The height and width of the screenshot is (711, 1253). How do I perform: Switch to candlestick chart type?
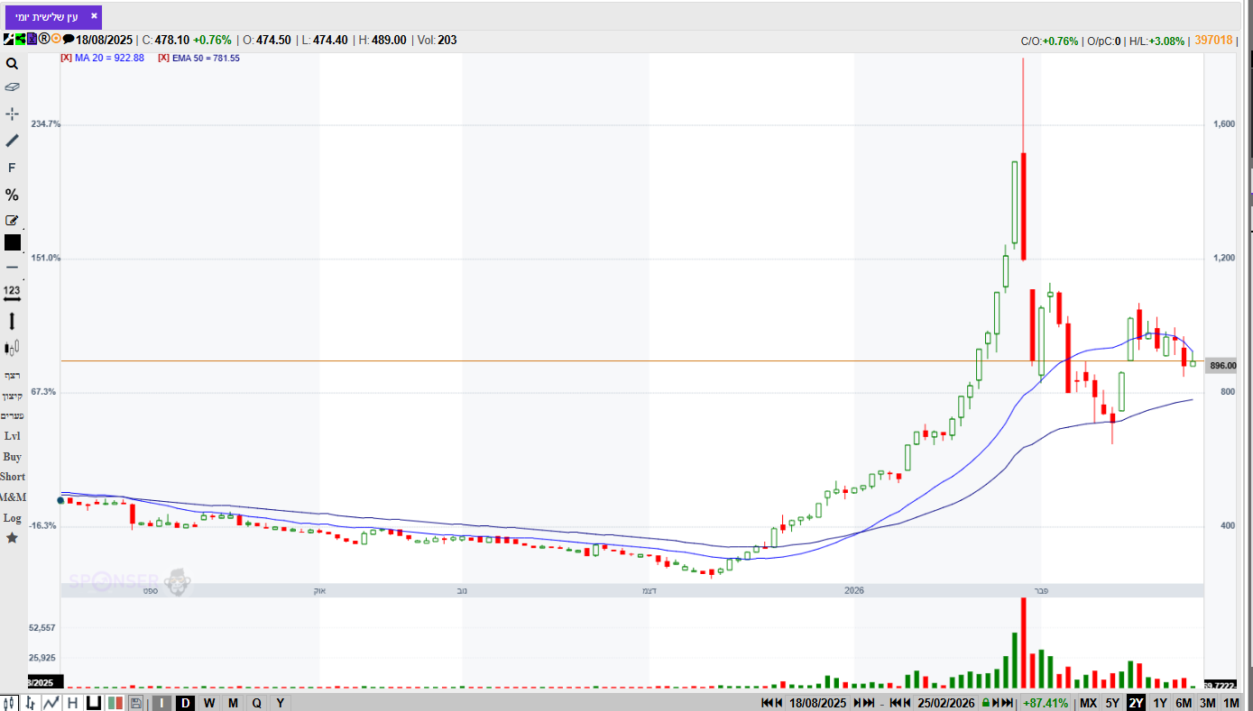[x=11, y=703]
